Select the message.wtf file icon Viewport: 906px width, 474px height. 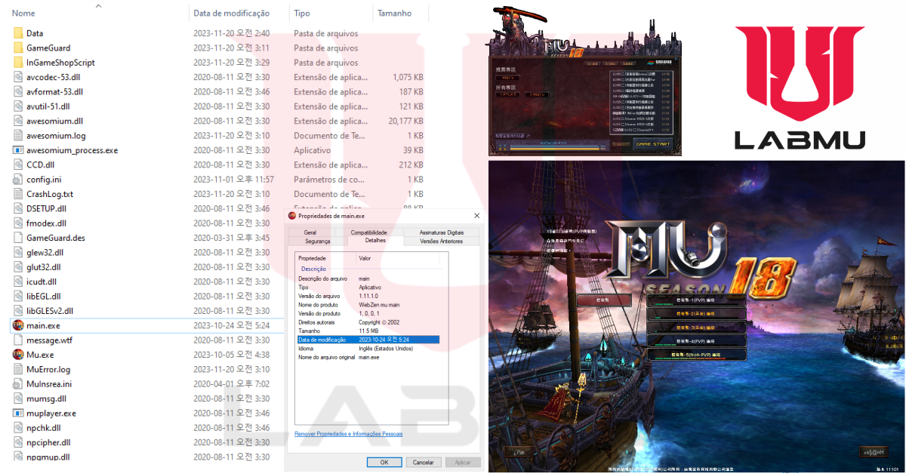pos(19,340)
